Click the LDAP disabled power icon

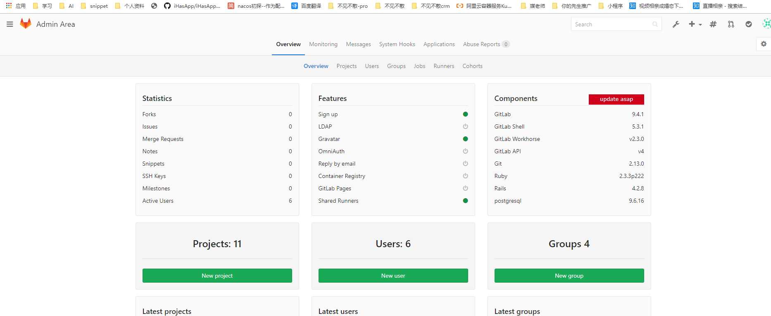click(465, 126)
